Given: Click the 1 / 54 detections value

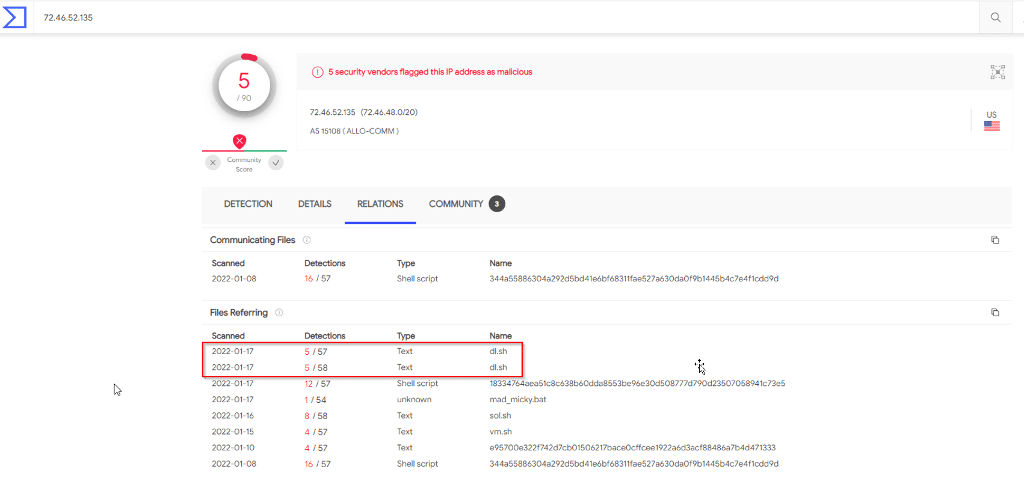Looking at the screenshot, I should click(x=315, y=400).
